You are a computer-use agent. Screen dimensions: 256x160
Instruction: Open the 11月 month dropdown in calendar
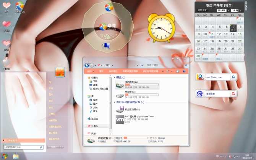pyautogui.click(x=240, y=10)
